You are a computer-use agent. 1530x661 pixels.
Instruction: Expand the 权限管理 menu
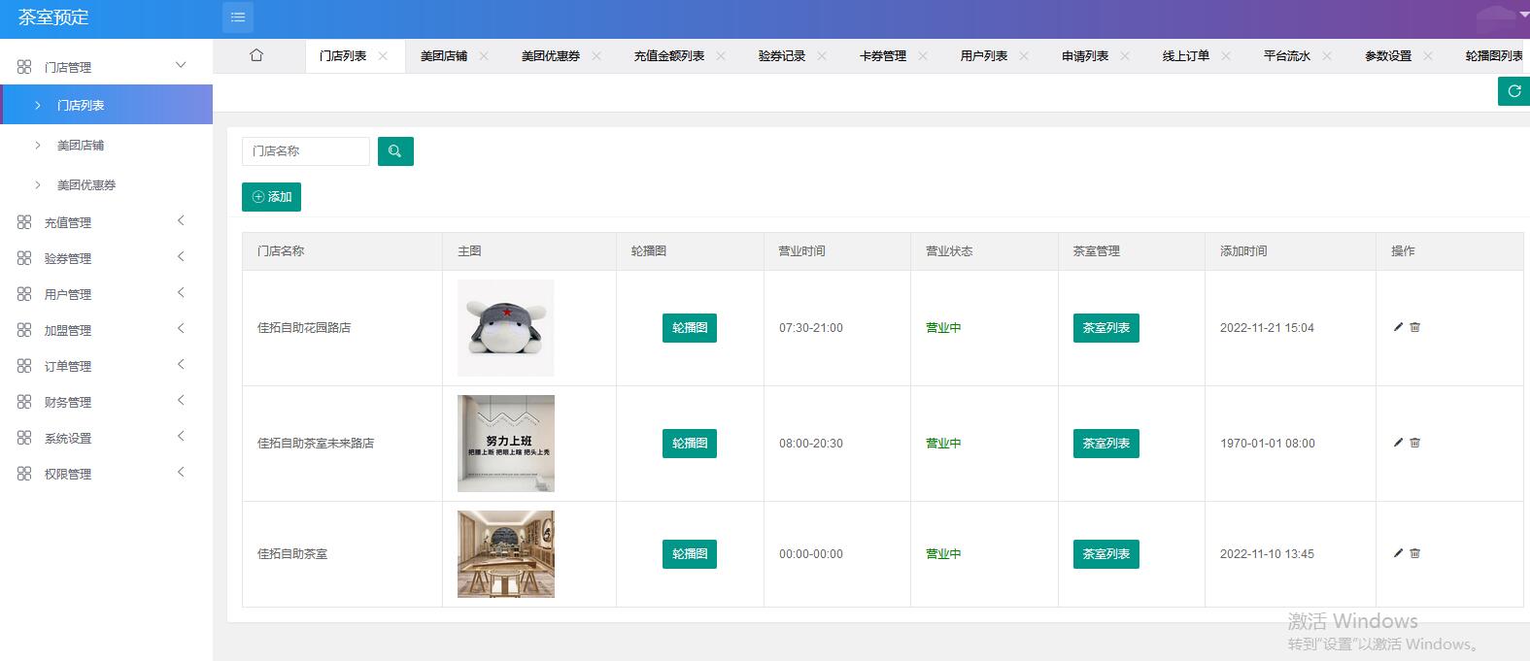(181, 473)
